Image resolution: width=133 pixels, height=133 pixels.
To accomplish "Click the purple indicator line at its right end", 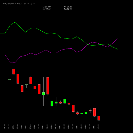I will 118,39.
